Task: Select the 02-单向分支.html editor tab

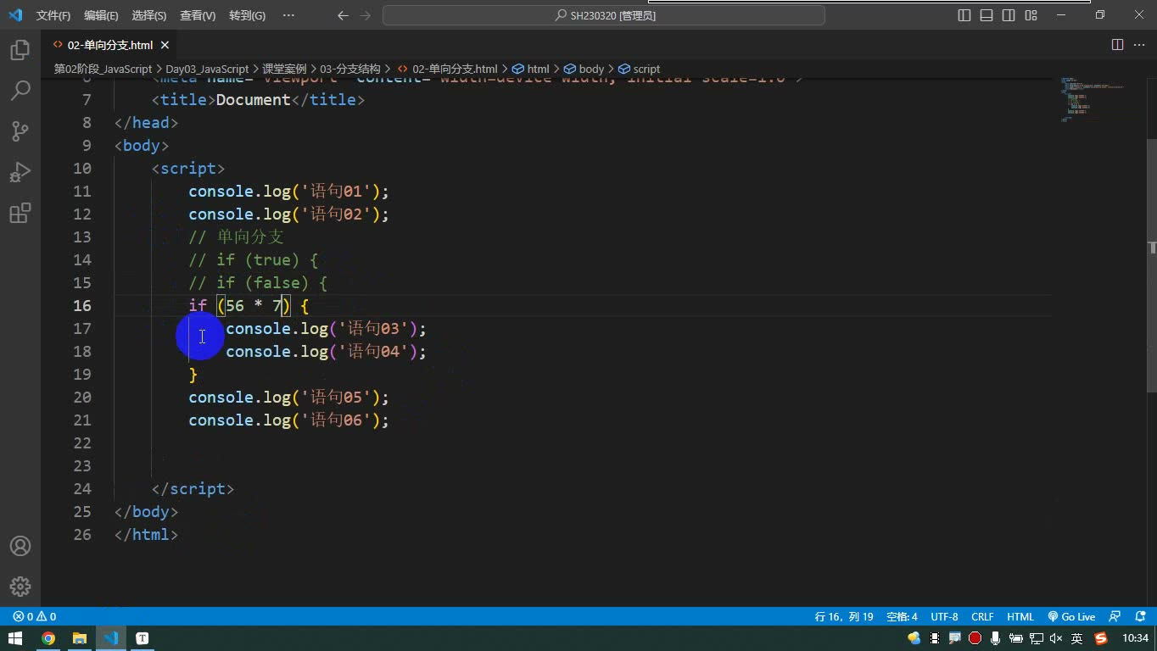Action: tap(110, 45)
